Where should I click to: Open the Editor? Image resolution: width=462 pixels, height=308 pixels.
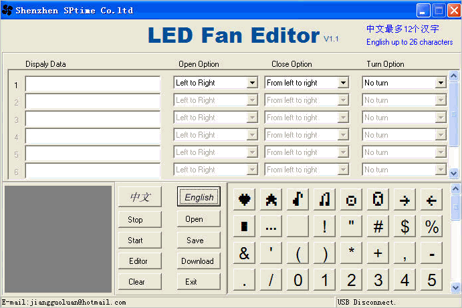[x=140, y=261]
